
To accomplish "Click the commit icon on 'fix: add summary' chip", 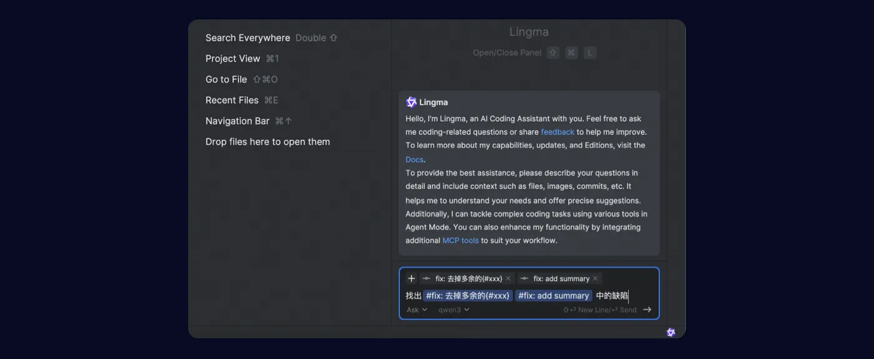I will tap(524, 278).
